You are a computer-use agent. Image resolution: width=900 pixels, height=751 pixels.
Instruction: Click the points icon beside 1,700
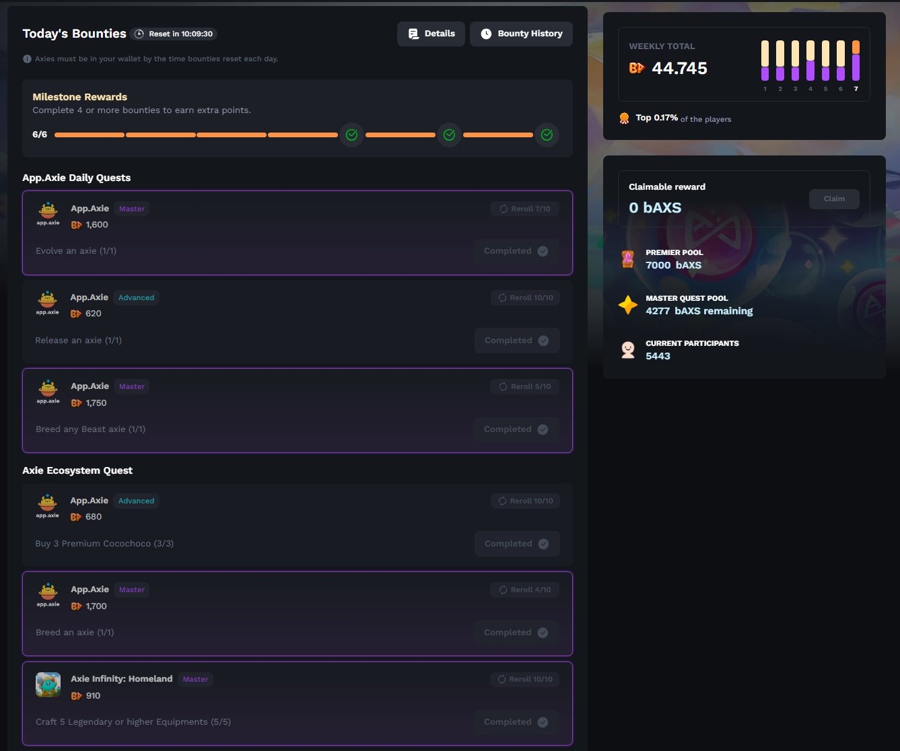77,606
